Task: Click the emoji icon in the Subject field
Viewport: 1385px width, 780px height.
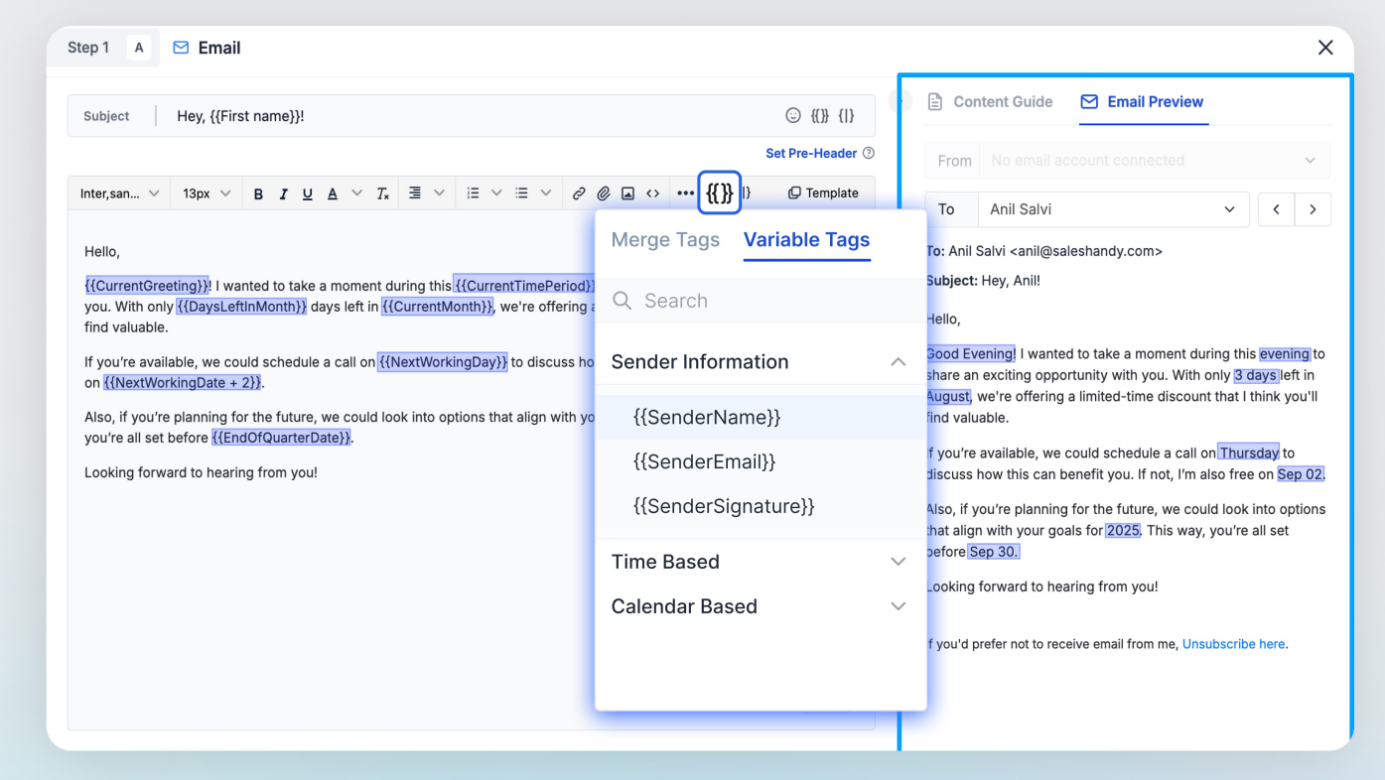Action: (x=792, y=116)
